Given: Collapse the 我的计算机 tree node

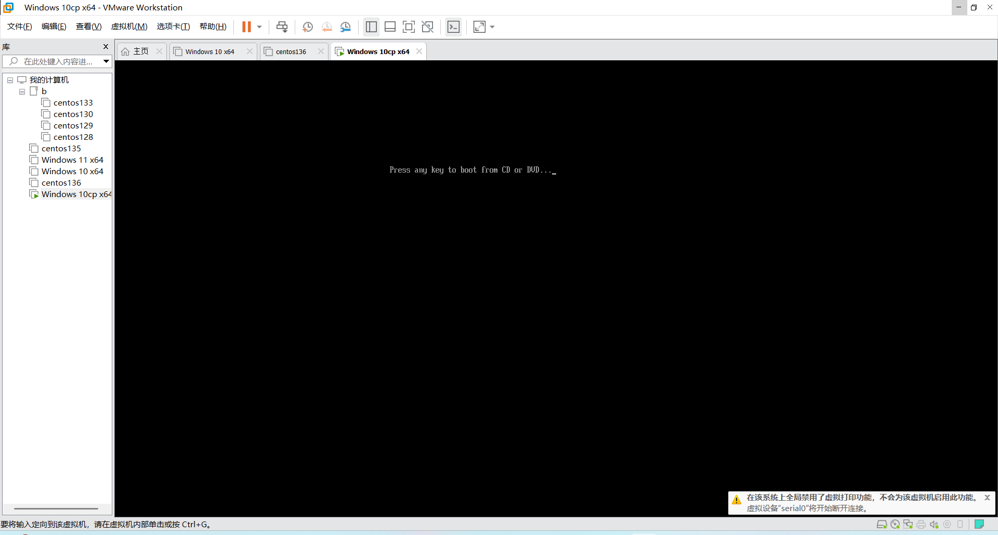Looking at the screenshot, I should pyautogui.click(x=10, y=80).
